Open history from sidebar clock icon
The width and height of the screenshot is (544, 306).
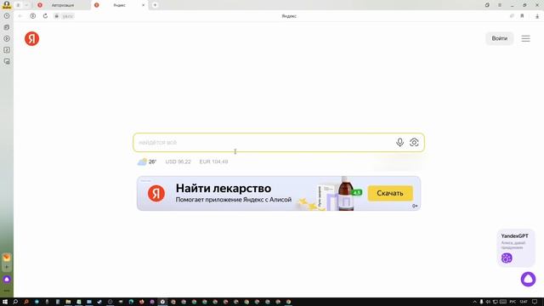[7, 16]
